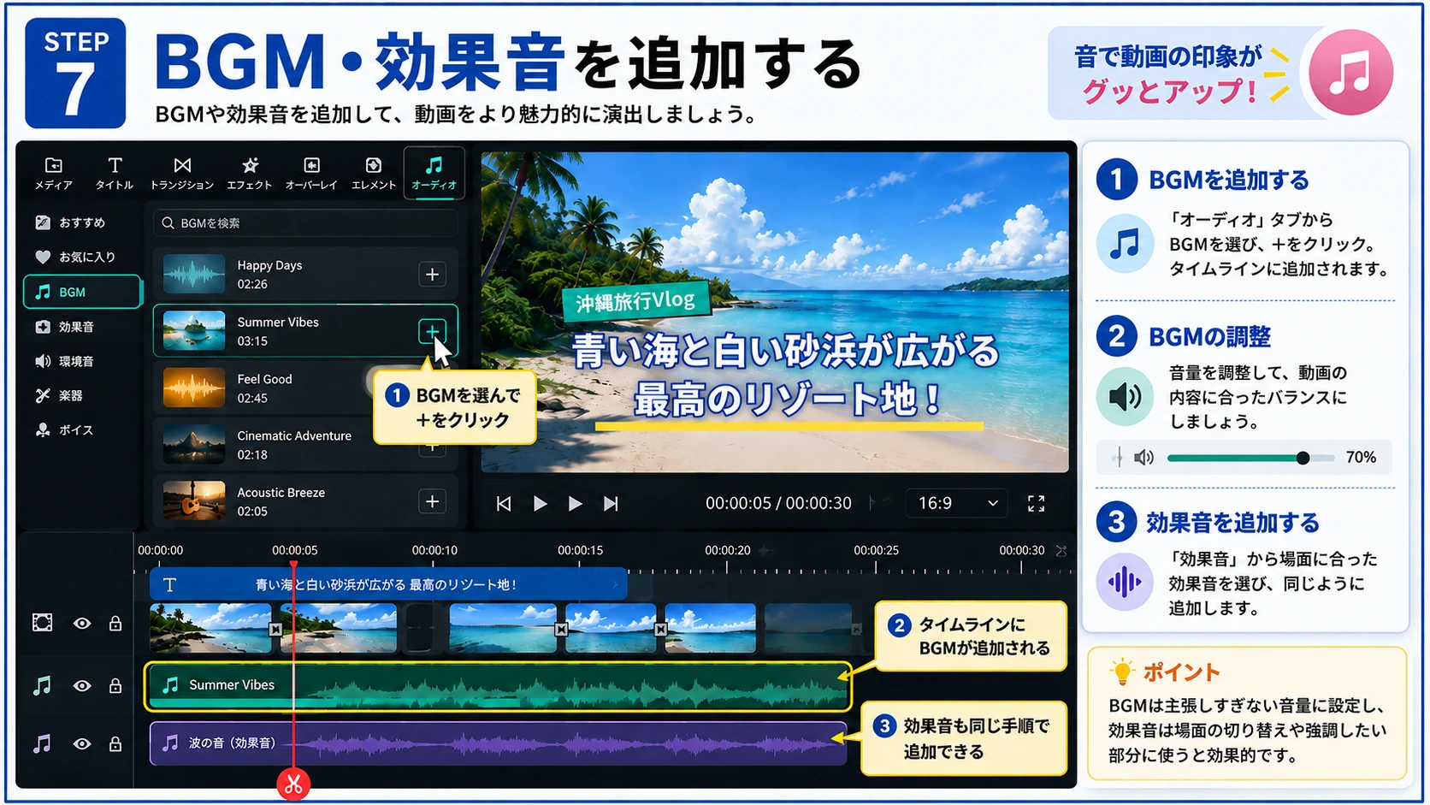Select the Summer Vibes audio clip

pos(498,686)
